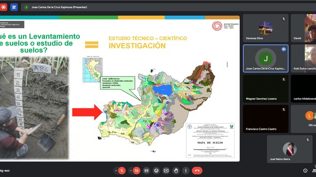Select the Wagner Sanchez Lozano tile
The width and height of the screenshot is (316, 177).
[266, 89]
